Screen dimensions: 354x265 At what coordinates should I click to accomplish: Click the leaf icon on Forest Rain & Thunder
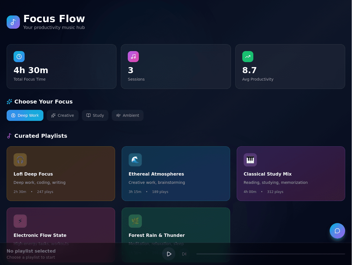[x=135, y=221]
